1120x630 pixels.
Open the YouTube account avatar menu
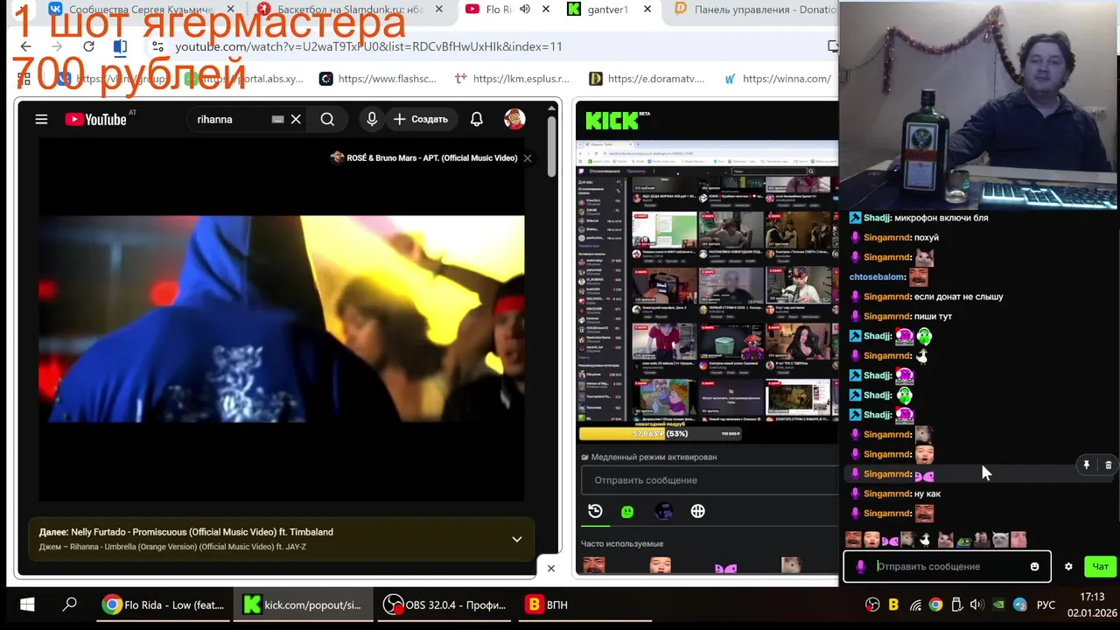pos(514,119)
